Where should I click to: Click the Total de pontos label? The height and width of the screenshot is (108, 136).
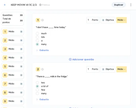pyautogui.click(x=7, y=21)
